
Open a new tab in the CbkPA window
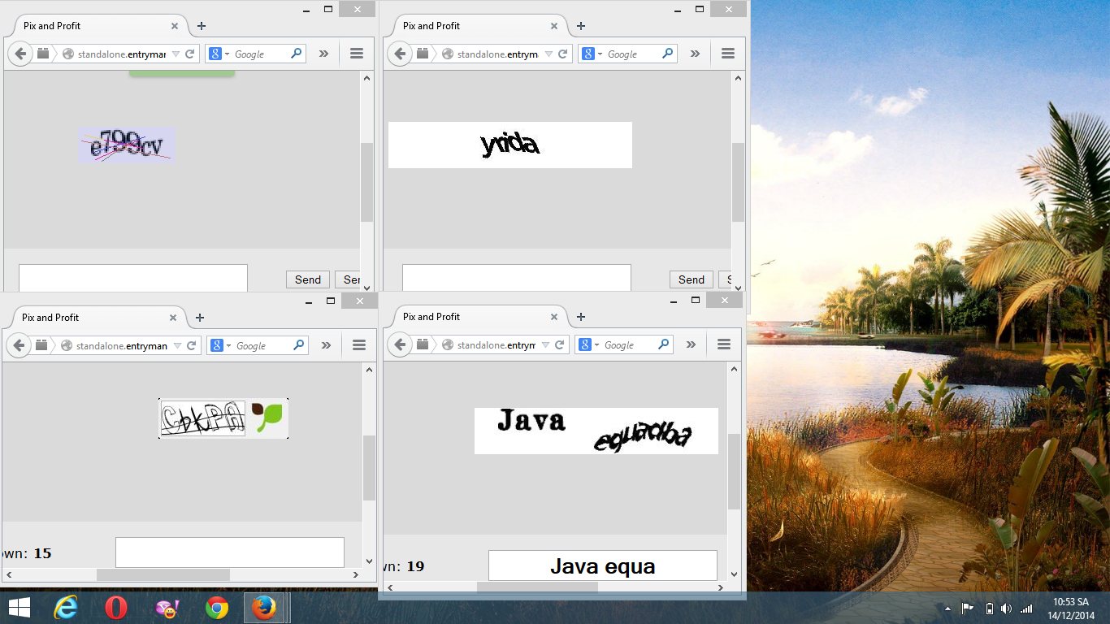click(x=200, y=318)
